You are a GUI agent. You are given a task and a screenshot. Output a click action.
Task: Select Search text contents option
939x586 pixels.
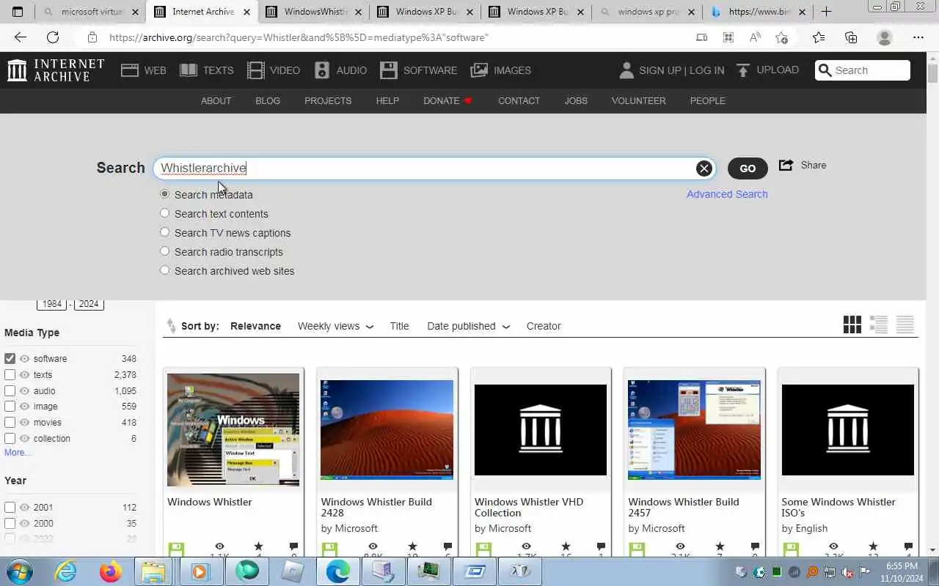click(164, 213)
